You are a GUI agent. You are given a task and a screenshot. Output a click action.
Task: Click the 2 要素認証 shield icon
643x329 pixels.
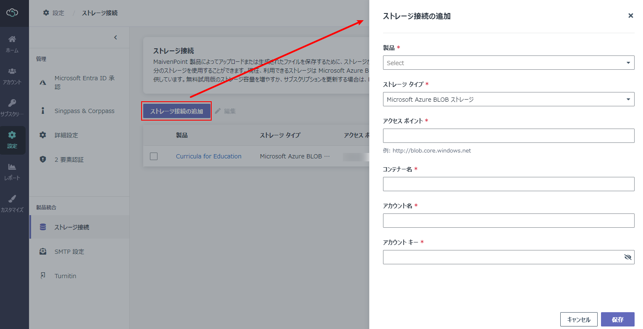point(43,160)
